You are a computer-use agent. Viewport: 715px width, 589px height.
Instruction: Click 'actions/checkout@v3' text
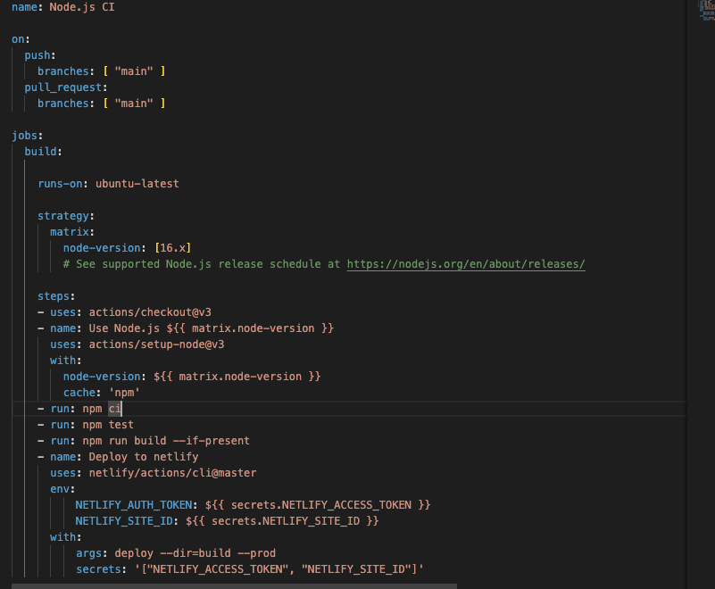[x=150, y=312]
